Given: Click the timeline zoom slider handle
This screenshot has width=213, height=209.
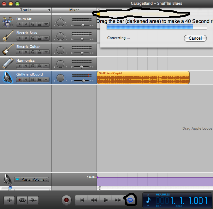Looking at the screenshot, I should click(10, 188).
